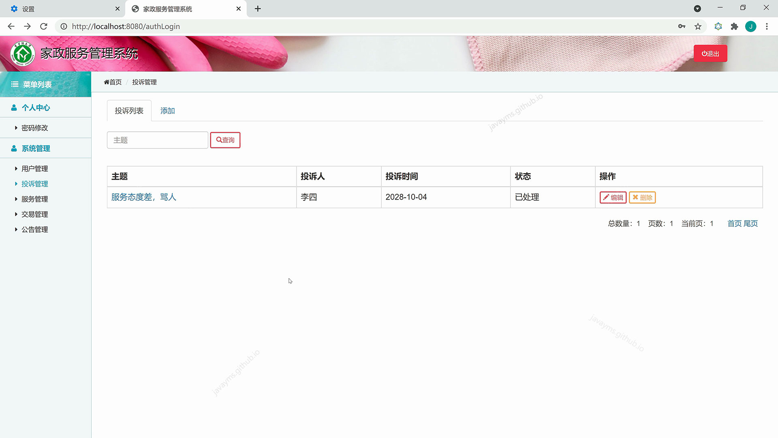Image resolution: width=778 pixels, height=438 pixels.
Task: Click the 主题 search input field
Action: 157,140
